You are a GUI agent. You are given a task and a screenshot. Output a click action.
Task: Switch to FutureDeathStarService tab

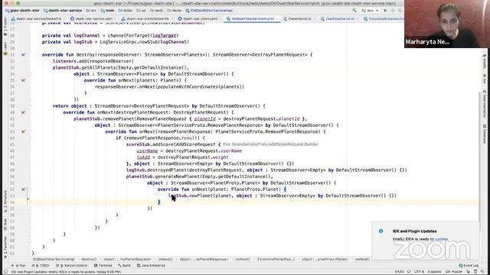pos(384,18)
